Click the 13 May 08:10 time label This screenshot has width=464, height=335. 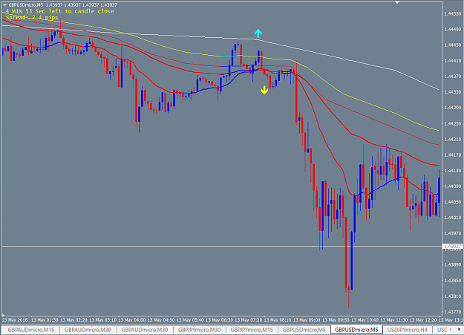pos(277,320)
